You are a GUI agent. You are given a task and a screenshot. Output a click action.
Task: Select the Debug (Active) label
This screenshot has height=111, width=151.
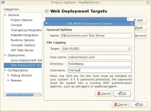21,75
